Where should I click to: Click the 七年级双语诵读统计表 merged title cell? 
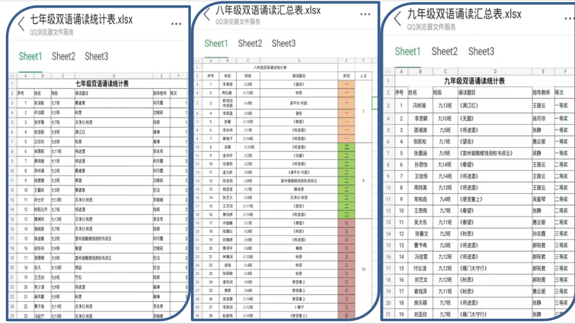tap(102, 84)
